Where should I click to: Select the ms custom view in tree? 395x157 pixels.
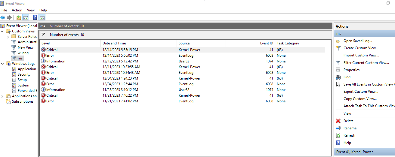coord(17,58)
